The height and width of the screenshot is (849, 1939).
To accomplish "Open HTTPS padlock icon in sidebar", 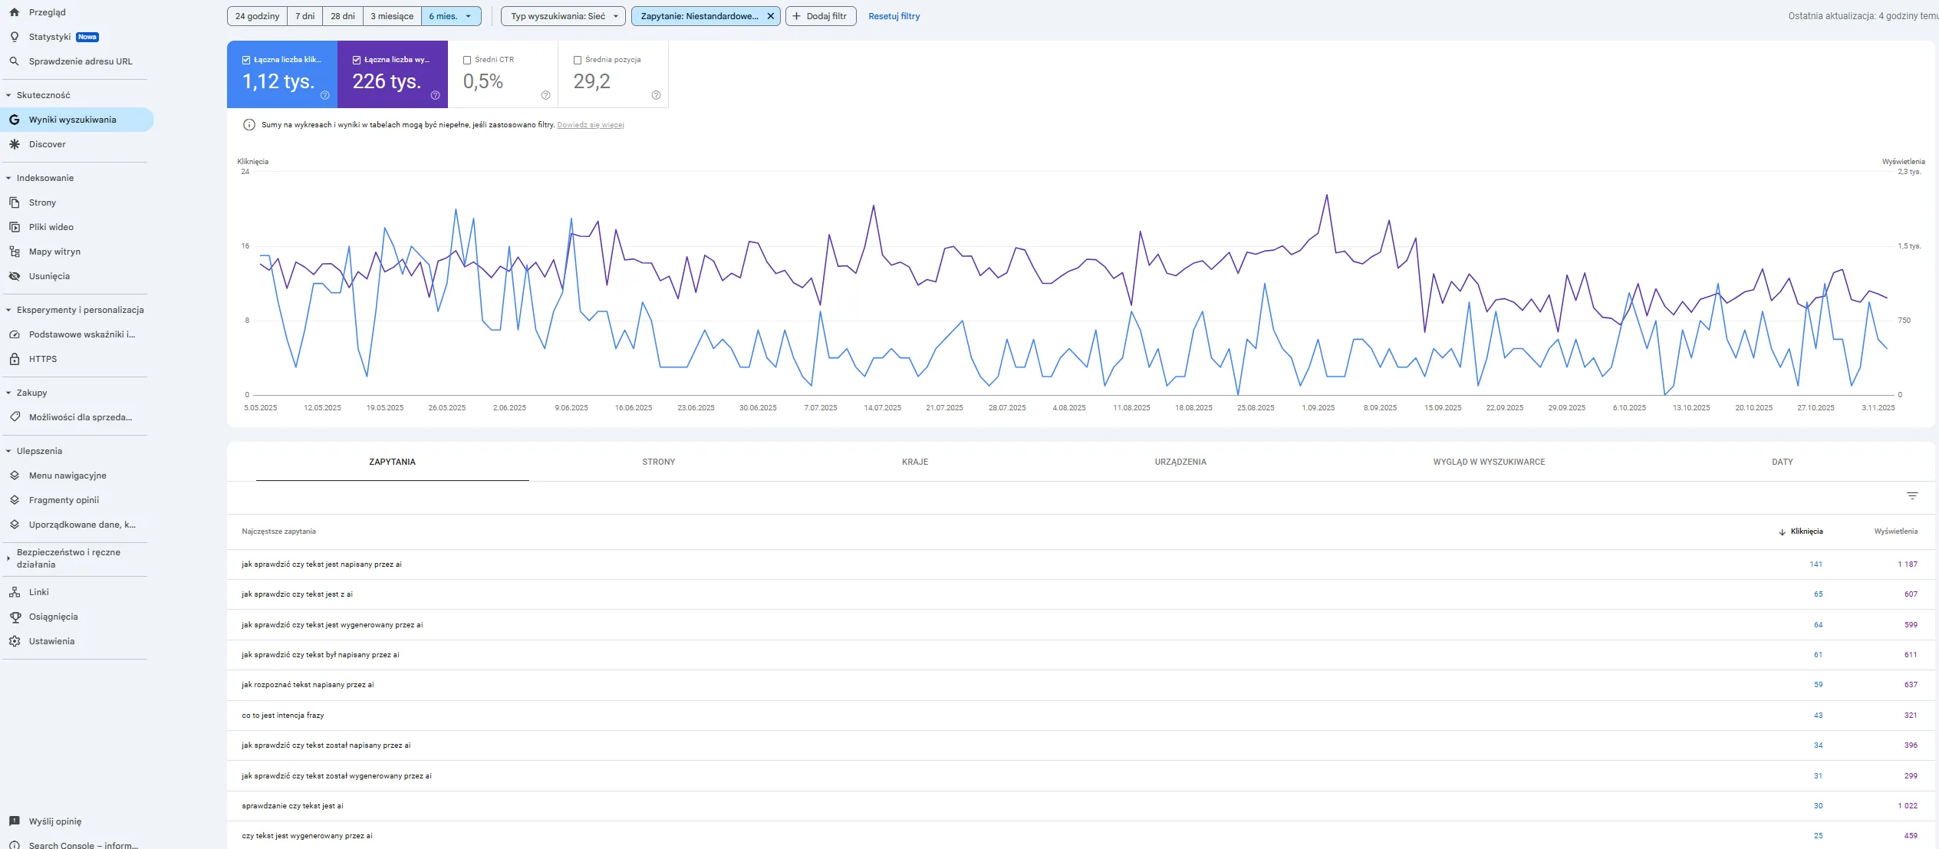I will [14, 359].
